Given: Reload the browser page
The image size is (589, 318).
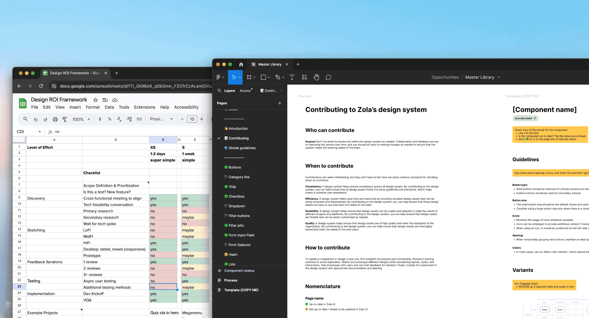Looking at the screenshot, I should tap(41, 86).
